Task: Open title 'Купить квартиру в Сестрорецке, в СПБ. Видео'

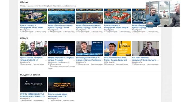Action: pyautogui.click(x=32, y=26)
